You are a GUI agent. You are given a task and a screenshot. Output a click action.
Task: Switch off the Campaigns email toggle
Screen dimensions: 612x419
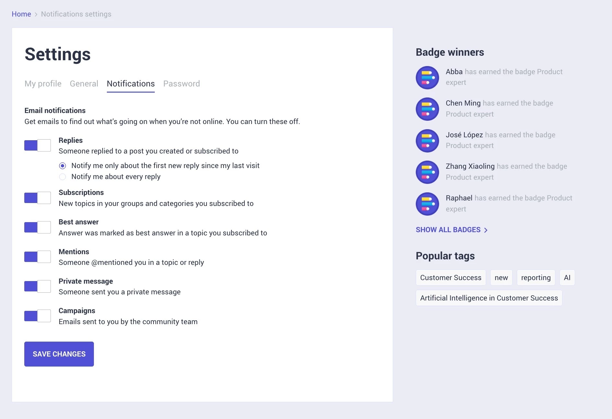(x=38, y=316)
